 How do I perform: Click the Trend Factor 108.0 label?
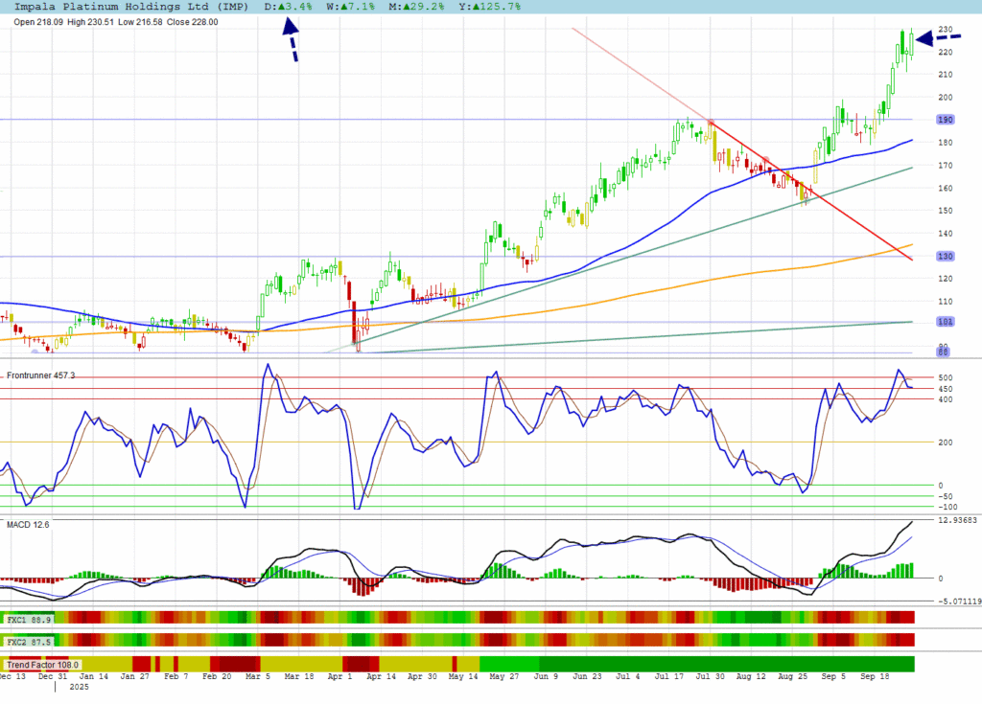pyautogui.click(x=42, y=665)
